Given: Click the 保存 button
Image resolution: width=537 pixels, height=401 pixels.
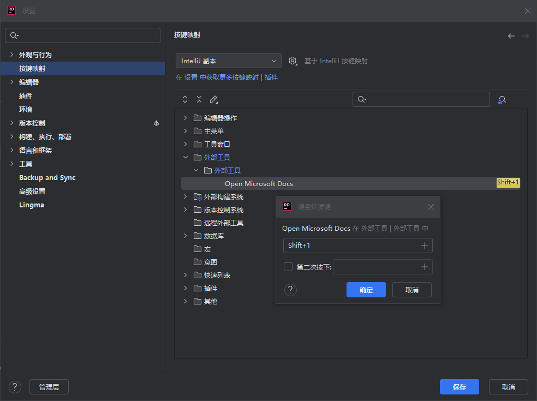Looking at the screenshot, I should [460, 387].
